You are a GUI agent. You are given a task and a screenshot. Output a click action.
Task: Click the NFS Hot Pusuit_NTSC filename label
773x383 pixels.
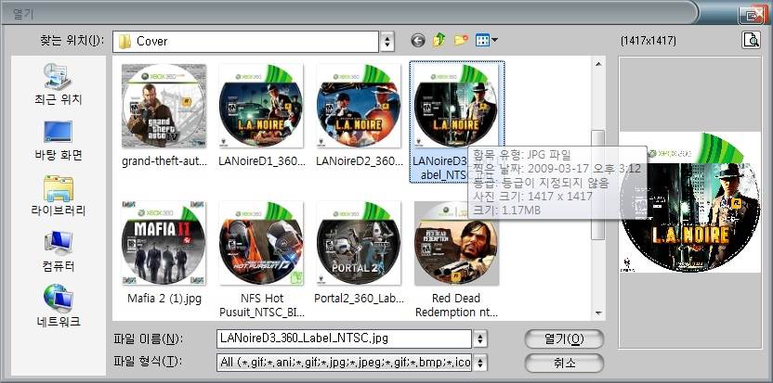[262, 305]
